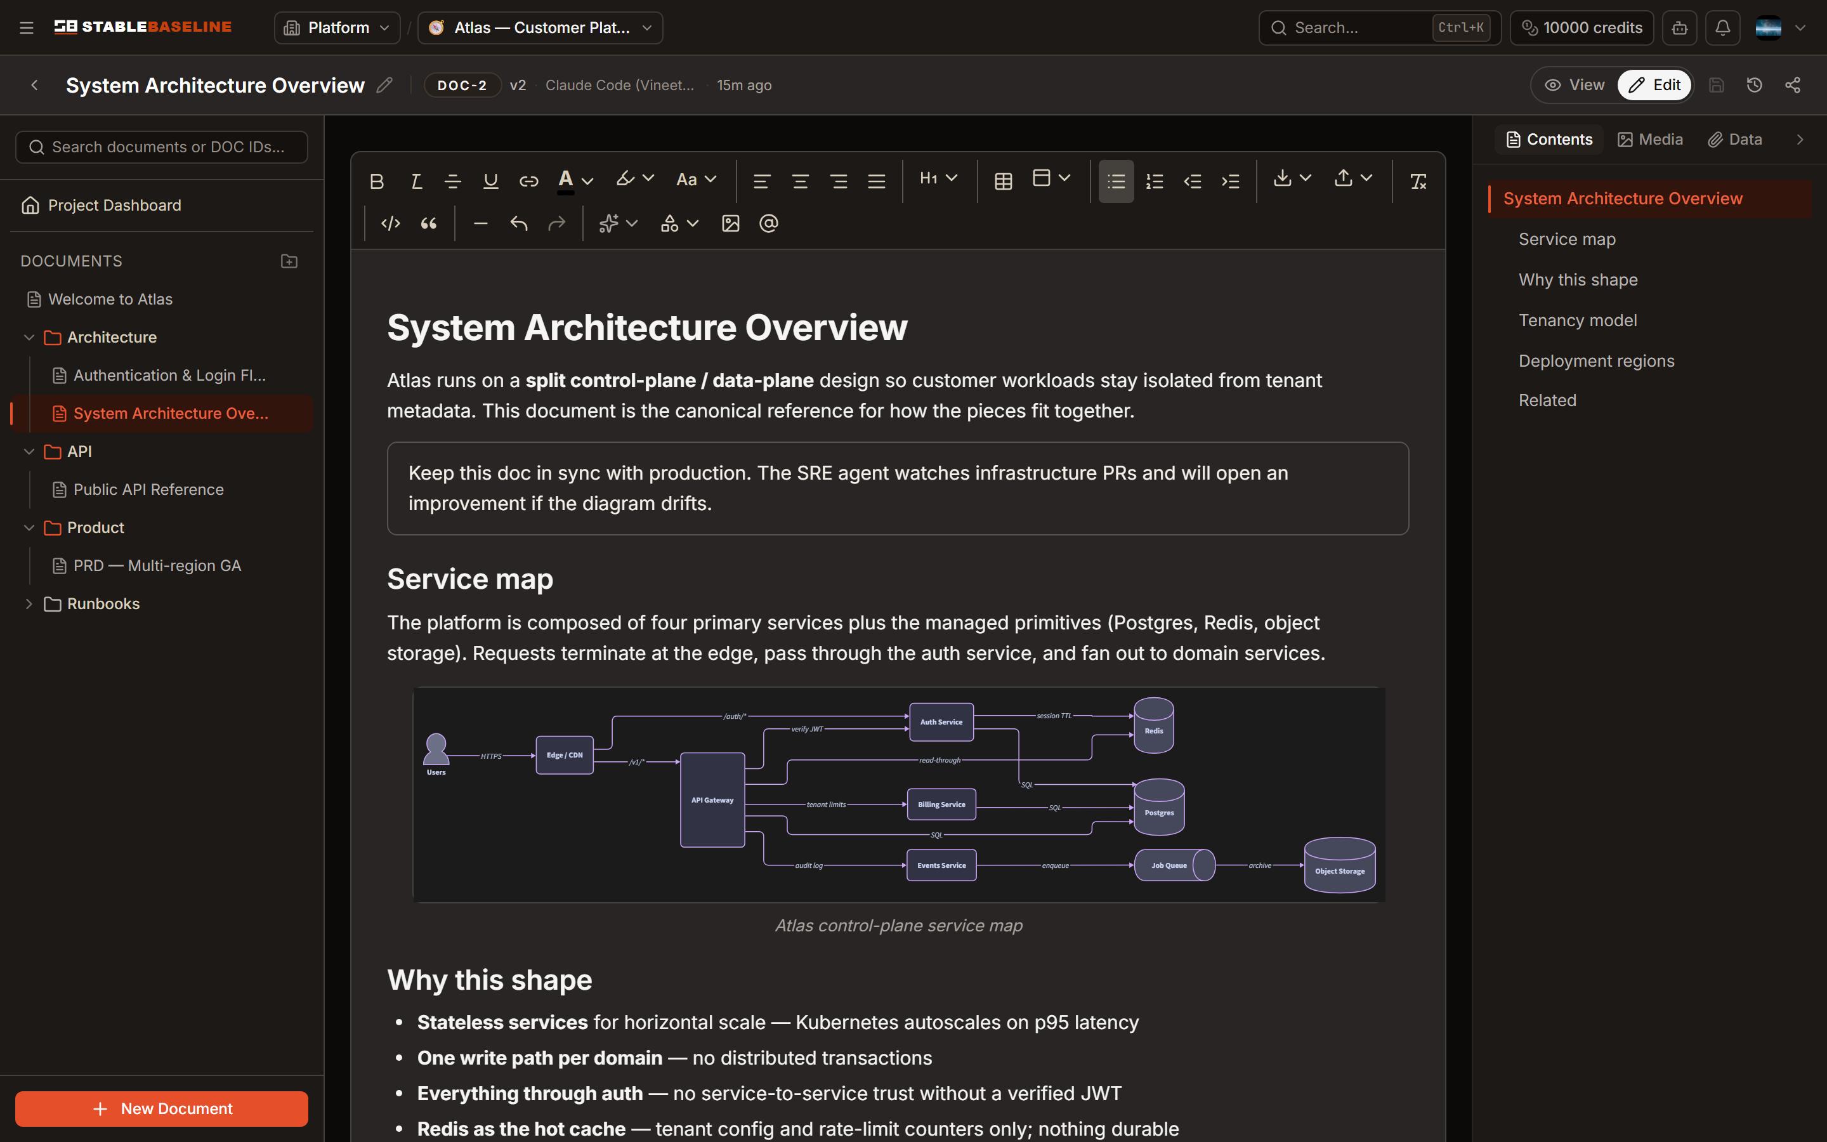
Task: Insert a table
Action: (x=1004, y=181)
